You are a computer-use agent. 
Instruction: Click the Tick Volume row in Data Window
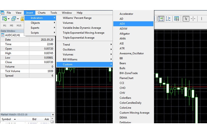27,71
